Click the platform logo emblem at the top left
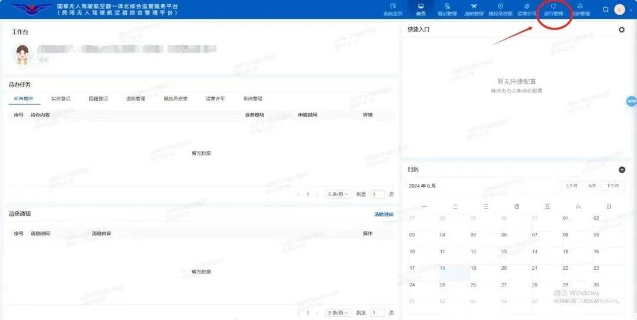Image resolution: width=637 pixels, height=320 pixels. pyautogui.click(x=31, y=9)
